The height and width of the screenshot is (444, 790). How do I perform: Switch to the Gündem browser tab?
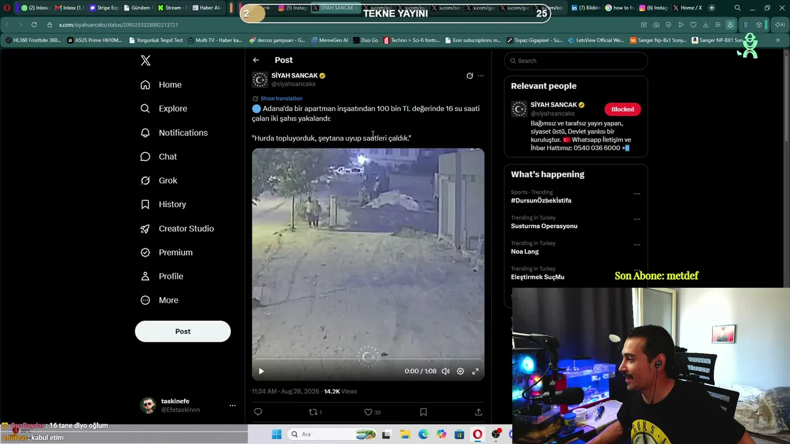coord(137,8)
